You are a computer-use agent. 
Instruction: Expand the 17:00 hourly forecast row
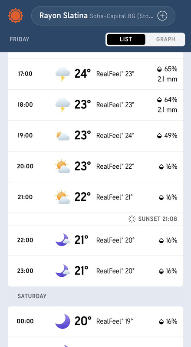click(x=95, y=74)
